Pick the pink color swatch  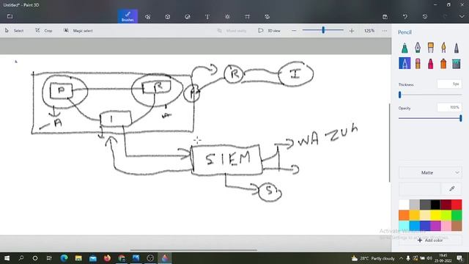point(446,226)
